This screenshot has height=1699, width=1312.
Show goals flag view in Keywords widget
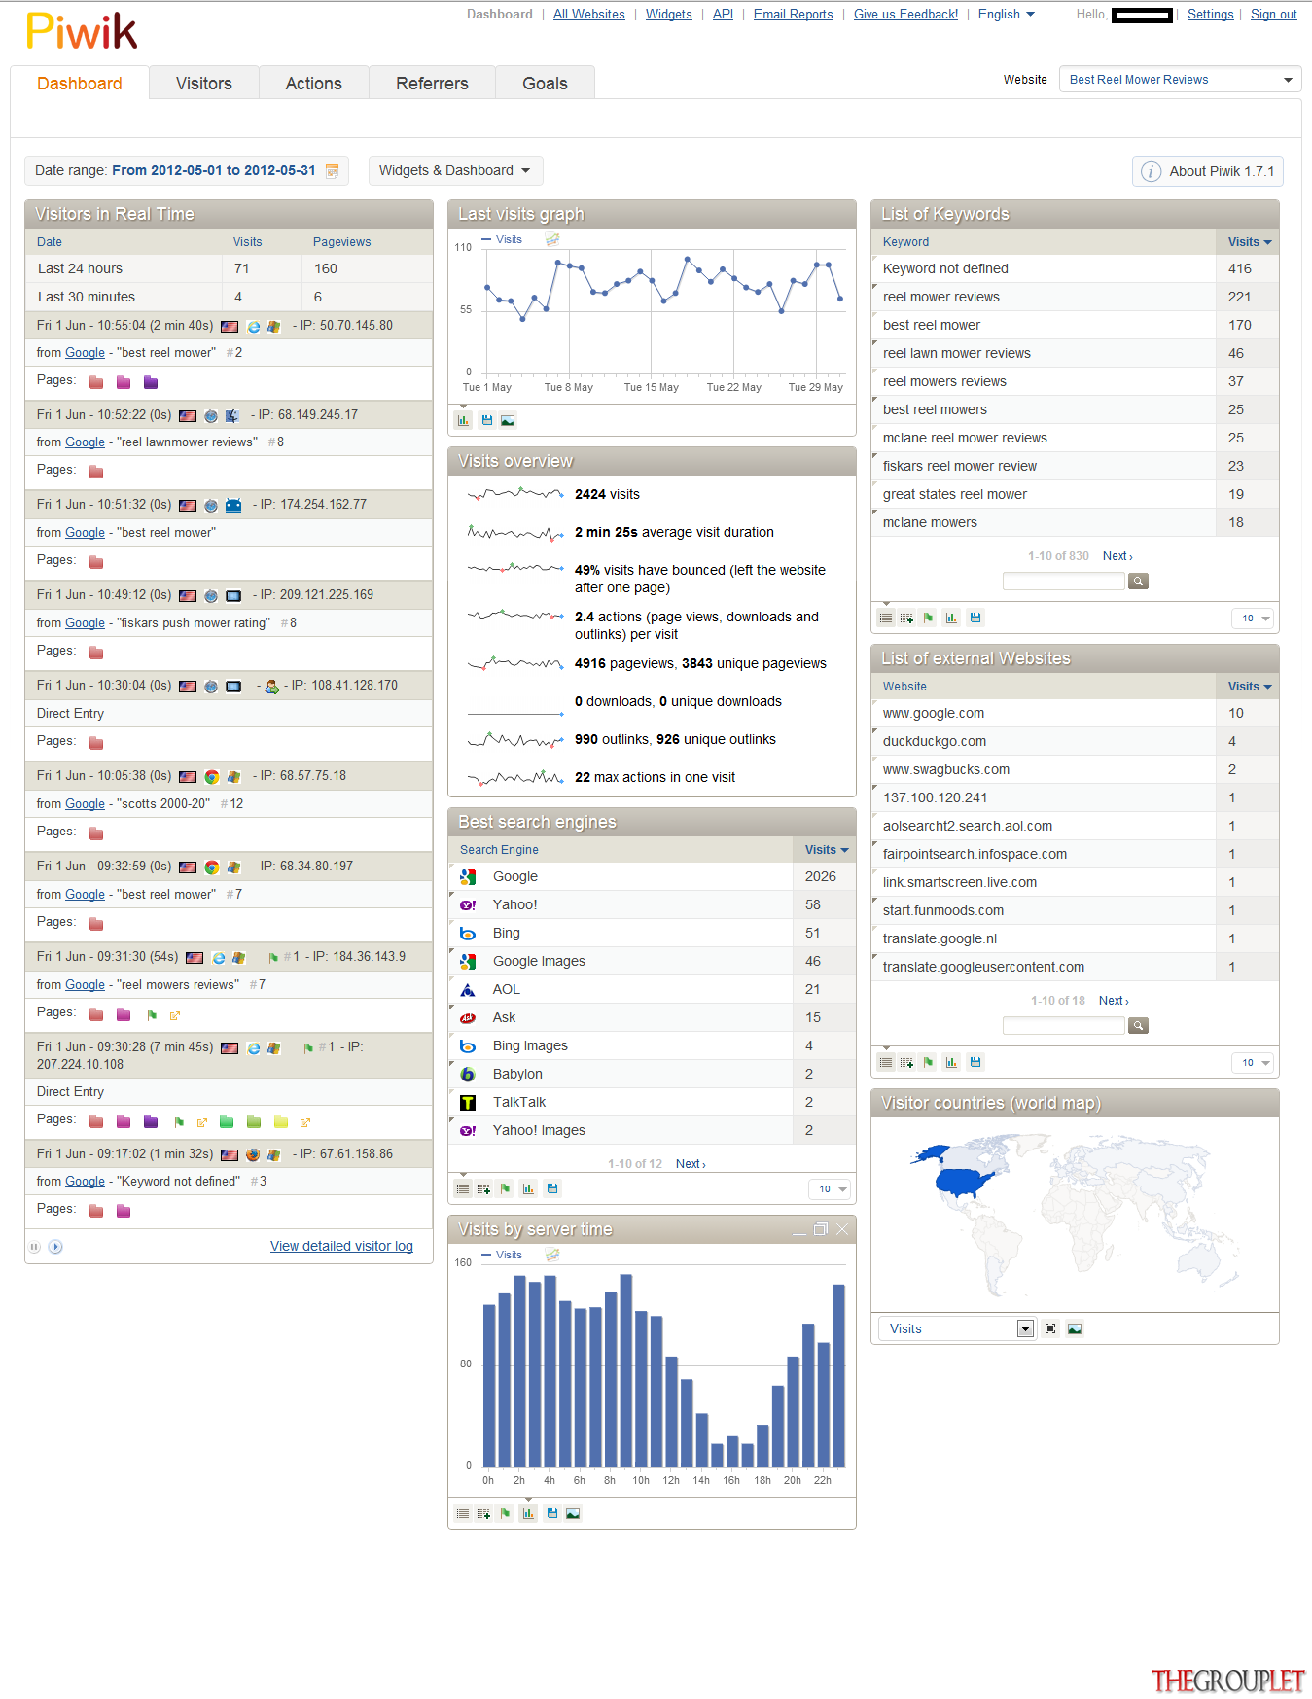point(928,618)
